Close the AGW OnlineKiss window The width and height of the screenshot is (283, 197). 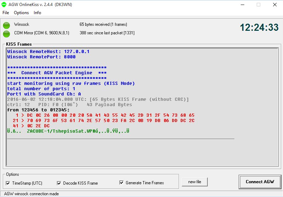point(275,5)
